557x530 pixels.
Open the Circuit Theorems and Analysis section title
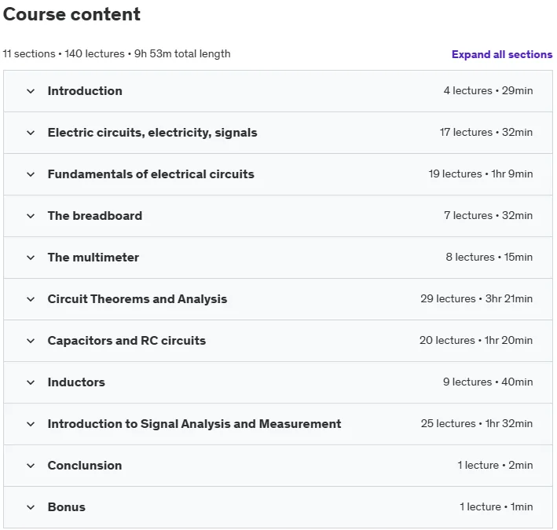pyautogui.click(x=137, y=299)
